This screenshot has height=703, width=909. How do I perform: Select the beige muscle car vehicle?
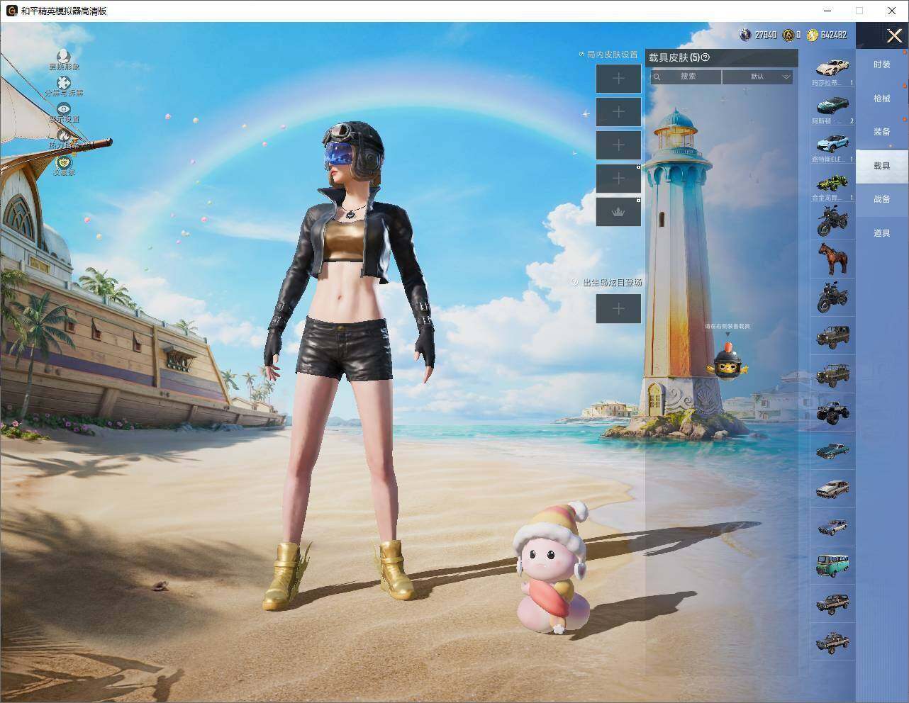coord(832,489)
